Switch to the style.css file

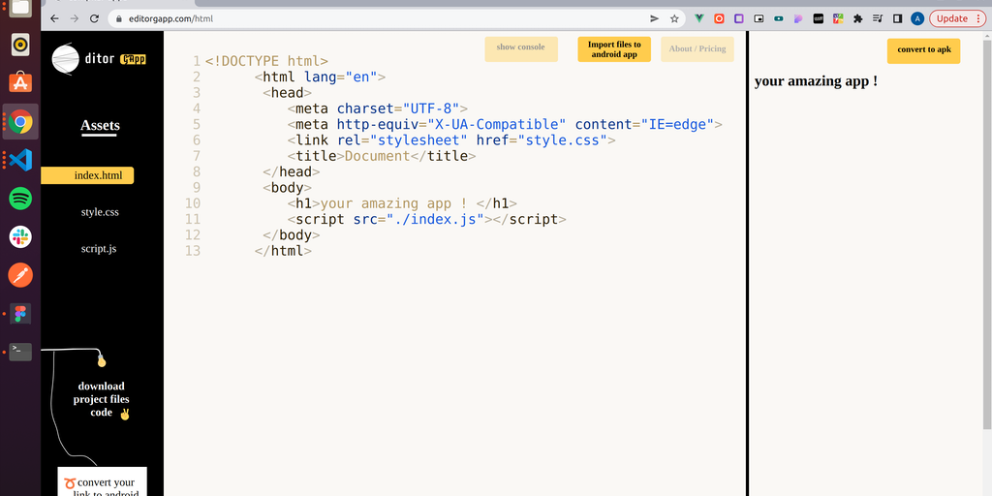tap(100, 212)
